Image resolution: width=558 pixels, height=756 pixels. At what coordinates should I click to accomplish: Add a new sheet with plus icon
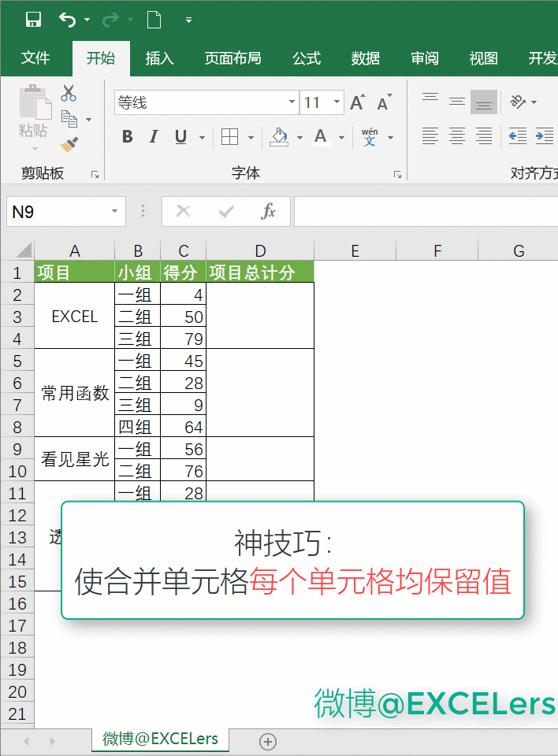coord(268,741)
